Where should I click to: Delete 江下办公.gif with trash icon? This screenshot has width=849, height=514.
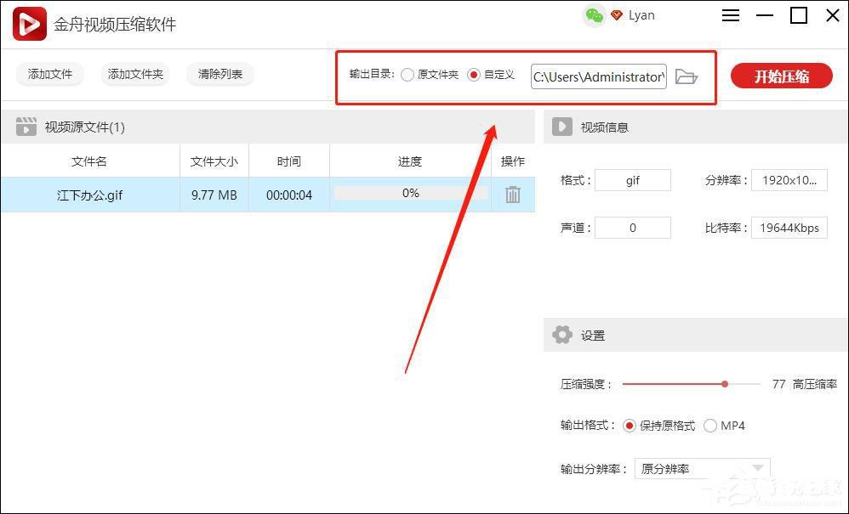[x=513, y=195]
